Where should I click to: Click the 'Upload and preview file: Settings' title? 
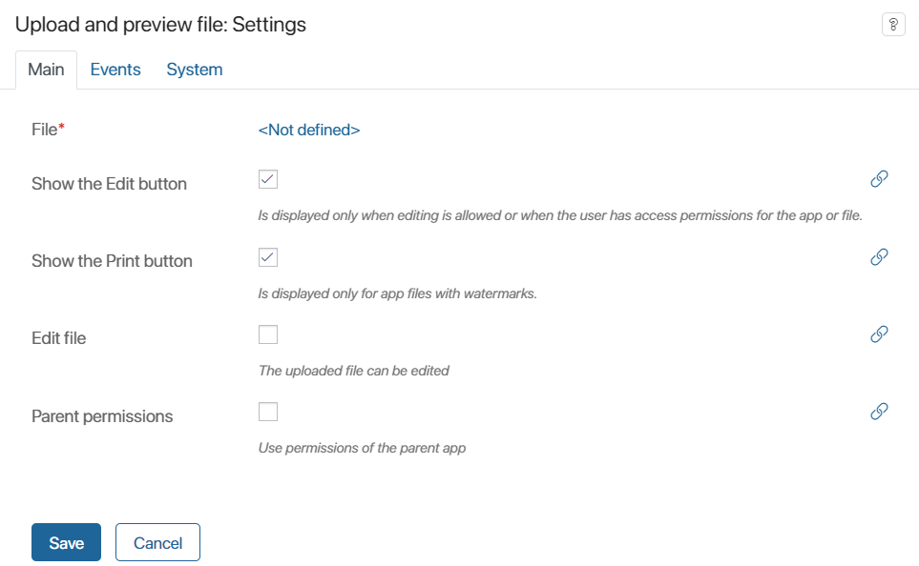pos(160,25)
